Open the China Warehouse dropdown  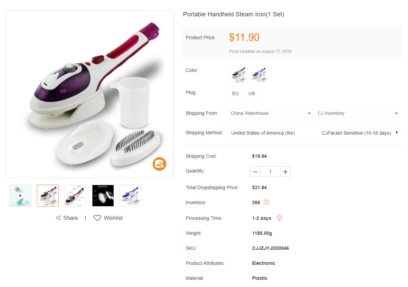coord(271,113)
